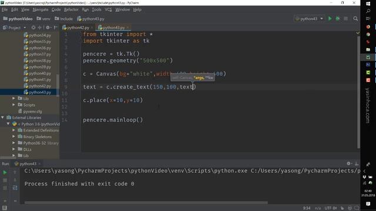This screenshot has height=211, width=376.
Task: Click the Run console horizontal scrollbar
Action: point(146,203)
